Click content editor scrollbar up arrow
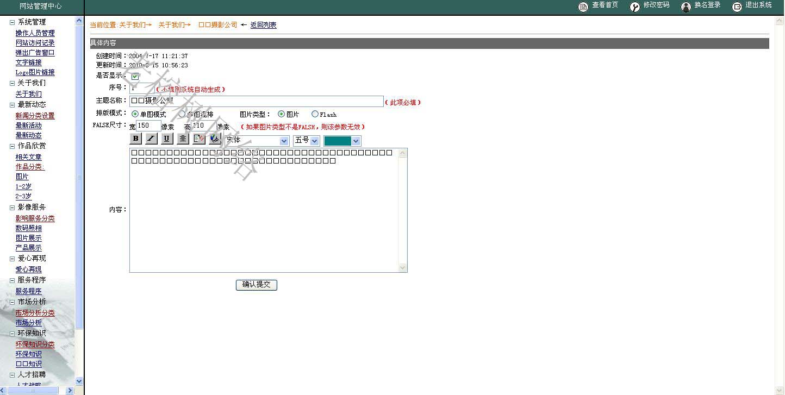The image size is (785, 395). pos(403,154)
